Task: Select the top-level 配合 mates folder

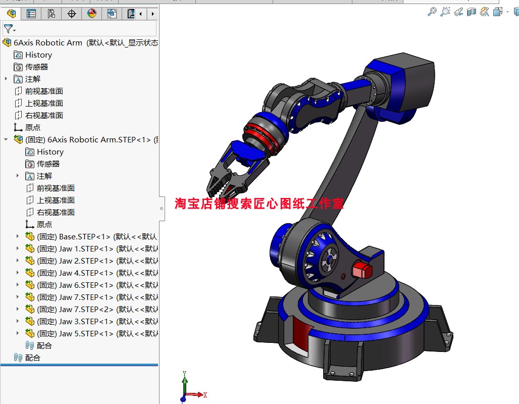Action: click(27, 358)
